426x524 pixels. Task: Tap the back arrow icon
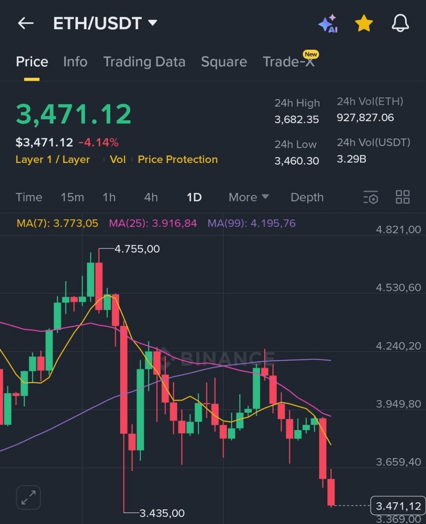pos(25,23)
